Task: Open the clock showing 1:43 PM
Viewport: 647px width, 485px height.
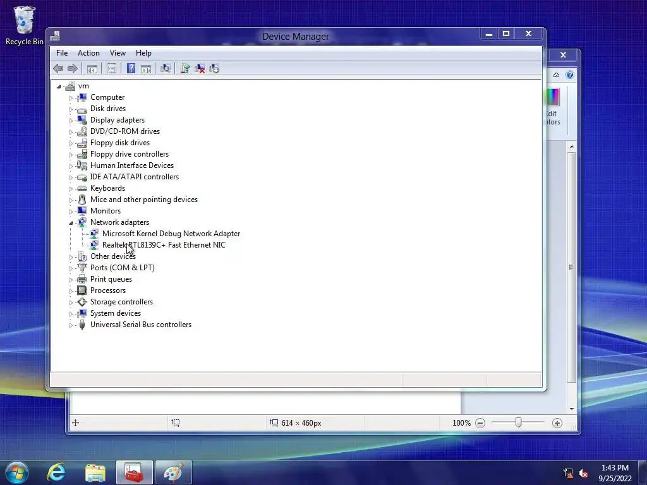Action: pos(615,472)
